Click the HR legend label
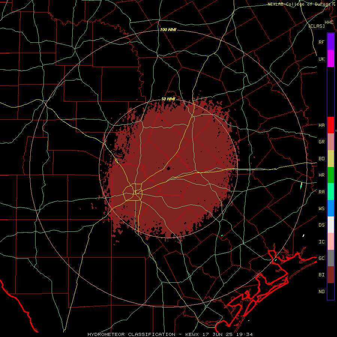The image size is (337, 337). tap(322, 175)
